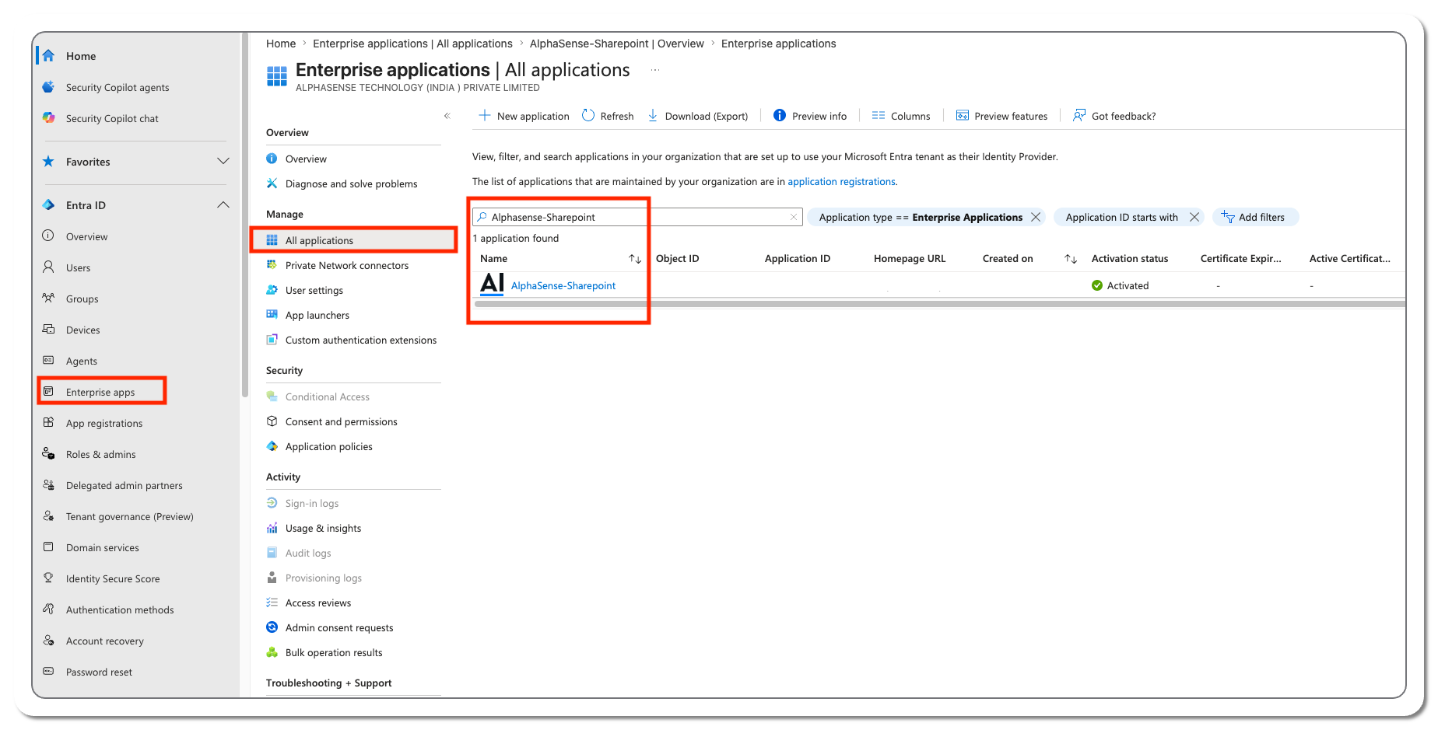Open the ellipsis more options beside title
Viewport: 1438px width, 730px height.
655,70
